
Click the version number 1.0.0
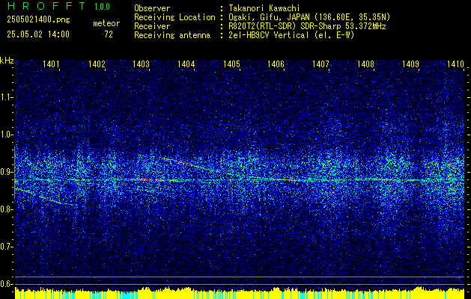(x=102, y=6)
